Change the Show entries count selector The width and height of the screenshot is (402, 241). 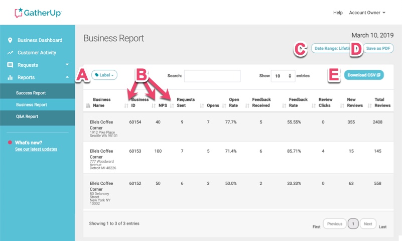coord(283,76)
